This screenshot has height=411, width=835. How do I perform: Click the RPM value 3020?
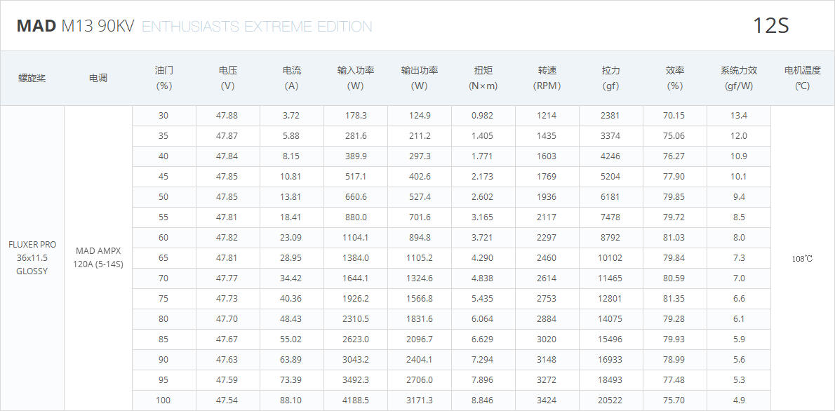[547, 339]
